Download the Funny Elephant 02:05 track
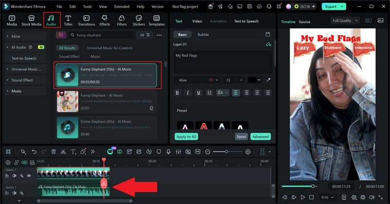 tap(151, 108)
